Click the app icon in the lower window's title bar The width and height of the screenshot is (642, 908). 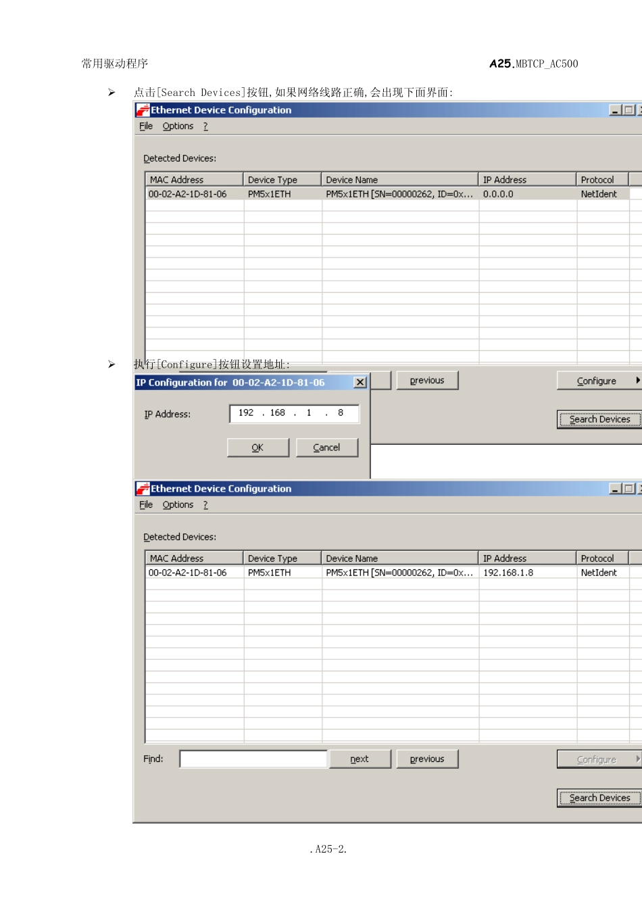pos(143,489)
